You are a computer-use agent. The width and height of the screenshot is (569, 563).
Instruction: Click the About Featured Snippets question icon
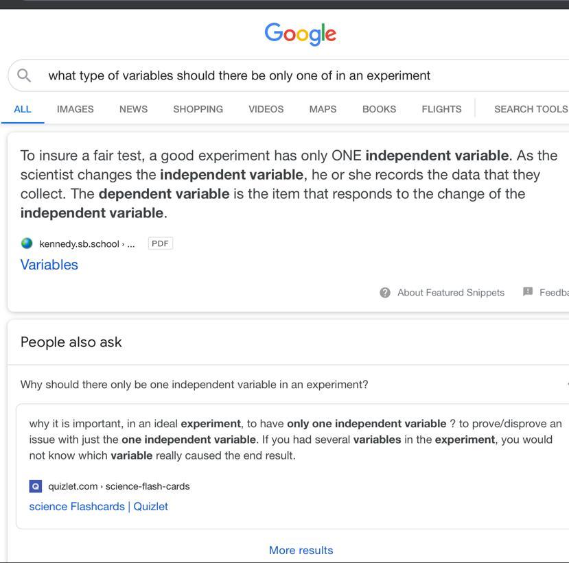click(x=385, y=293)
